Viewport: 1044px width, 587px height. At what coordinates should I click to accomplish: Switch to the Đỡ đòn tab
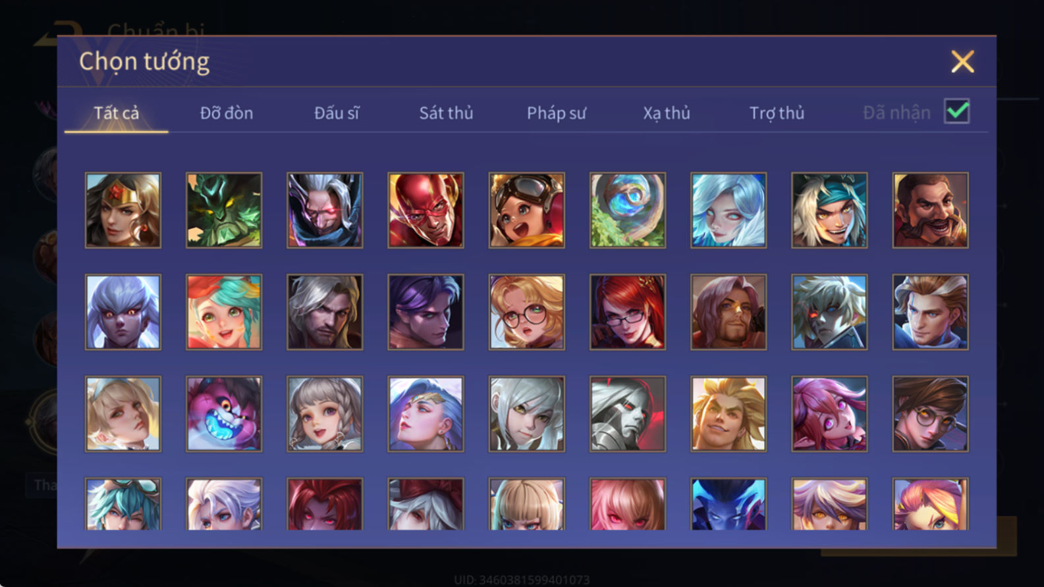227,113
